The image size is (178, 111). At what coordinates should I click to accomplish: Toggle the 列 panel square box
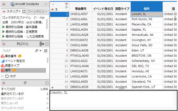(47, 44)
